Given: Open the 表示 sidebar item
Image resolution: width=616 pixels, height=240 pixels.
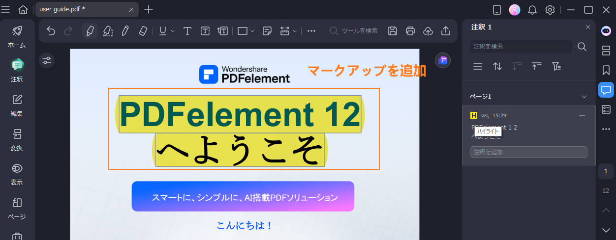Looking at the screenshot, I should click(17, 174).
